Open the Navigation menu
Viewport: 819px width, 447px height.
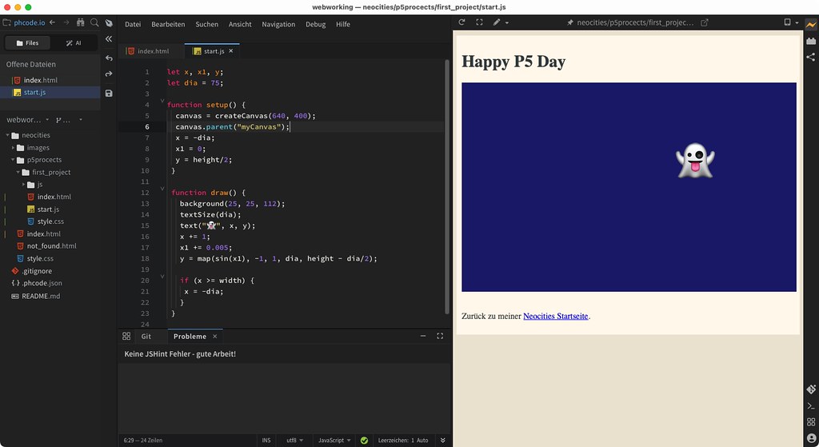click(278, 24)
